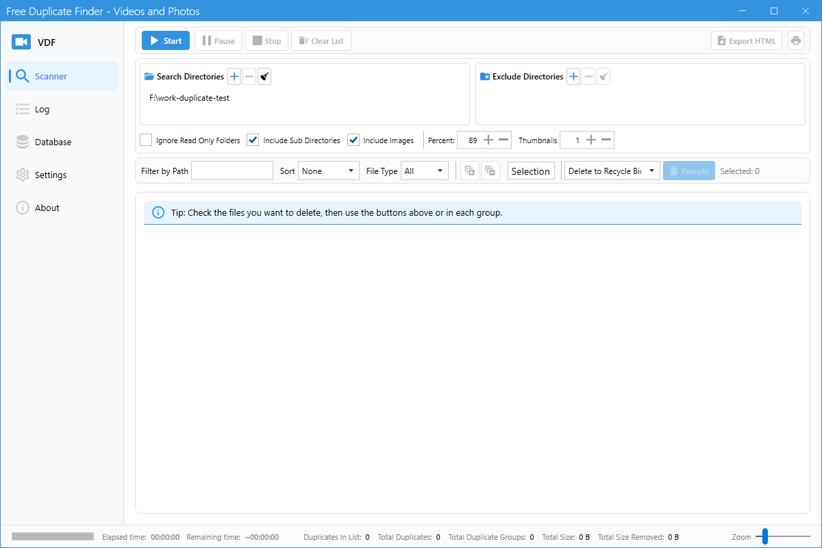Viewport: 822px width, 548px height.
Task: Decrease the Percent value
Action: pyautogui.click(x=504, y=140)
